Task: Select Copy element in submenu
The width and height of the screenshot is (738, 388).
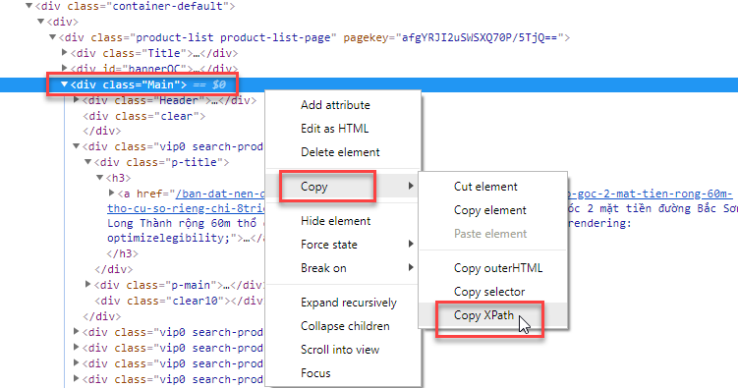Action: click(x=490, y=210)
